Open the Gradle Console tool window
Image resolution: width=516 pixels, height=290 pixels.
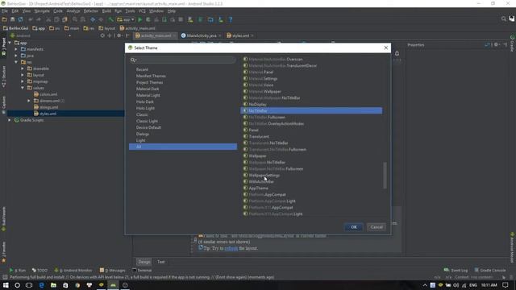(x=490, y=271)
